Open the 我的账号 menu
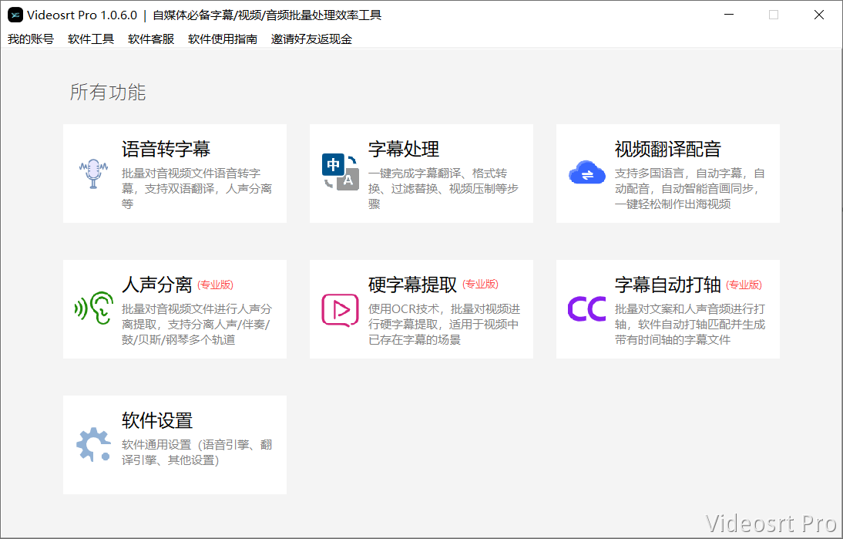 [29, 39]
